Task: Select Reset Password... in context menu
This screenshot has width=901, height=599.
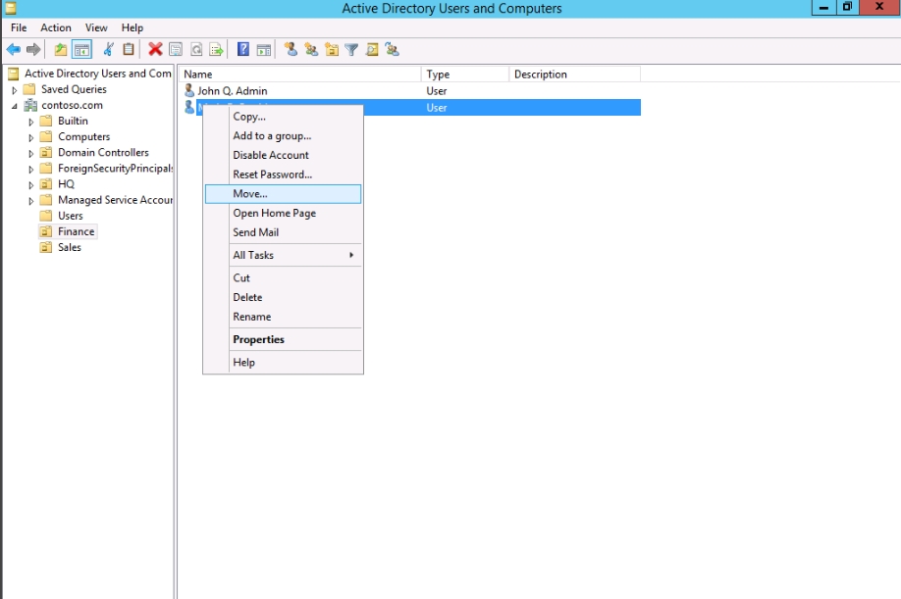Action: [x=272, y=175]
